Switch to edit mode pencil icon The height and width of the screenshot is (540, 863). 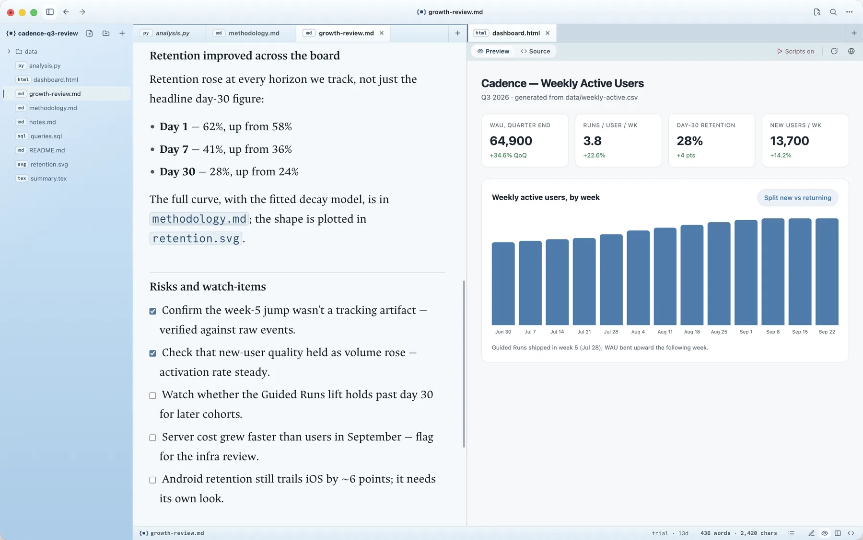click(x=811, y=533)
